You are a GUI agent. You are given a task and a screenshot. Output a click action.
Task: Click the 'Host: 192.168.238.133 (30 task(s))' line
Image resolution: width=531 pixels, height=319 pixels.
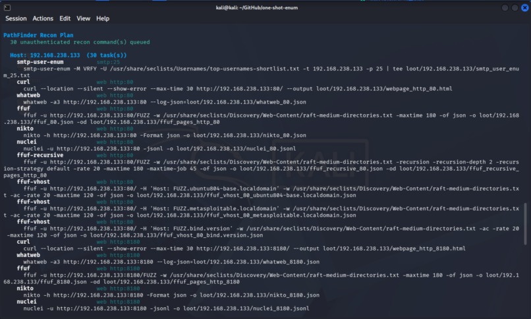point(68,55)
